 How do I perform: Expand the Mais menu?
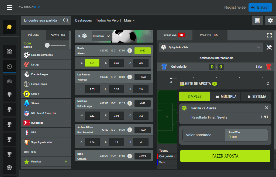129,20
